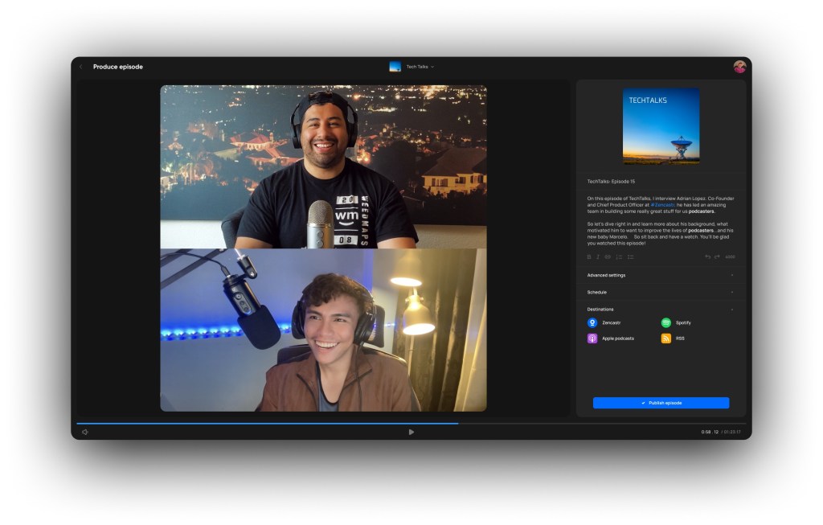This screenshot has height=525, width=823.
Task: Click the top video feed of host
Action: coord(323,167)
